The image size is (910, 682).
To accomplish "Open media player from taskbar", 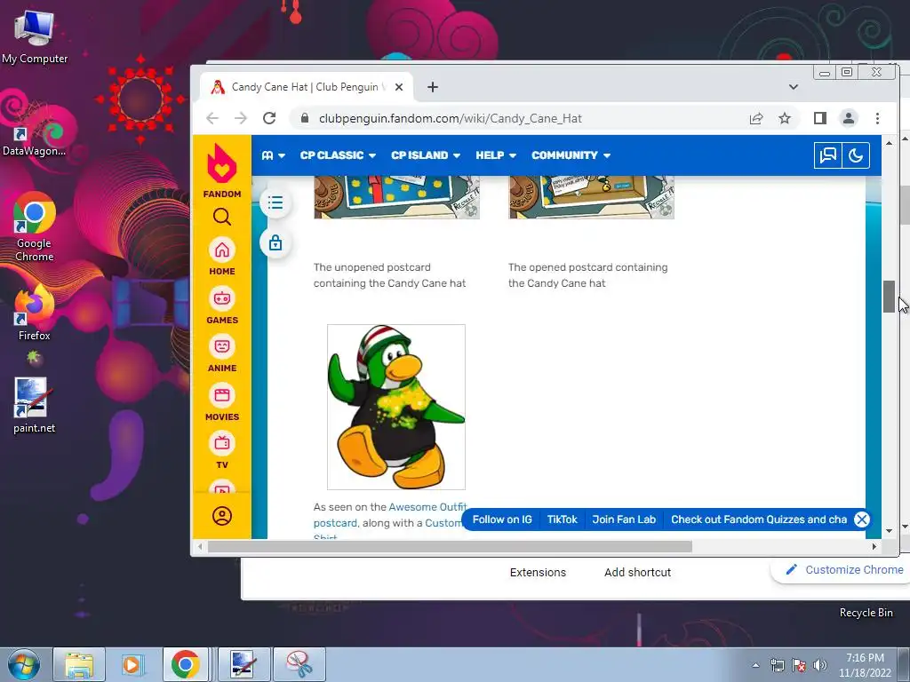I will pyautogui.click(x=132, y=664).
